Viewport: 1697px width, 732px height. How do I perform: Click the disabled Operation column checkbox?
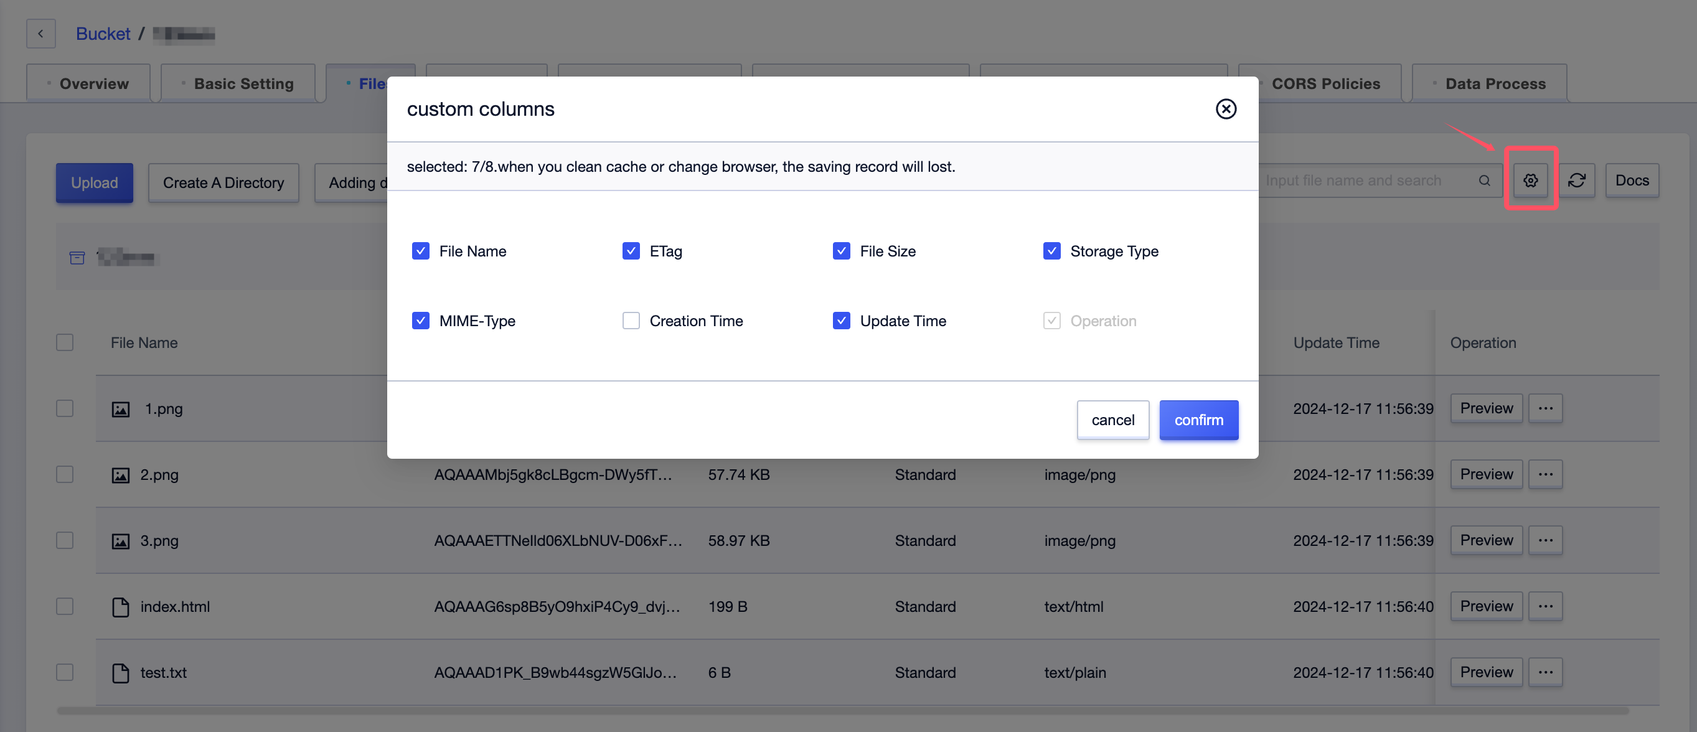click(x=1051, y=321)
